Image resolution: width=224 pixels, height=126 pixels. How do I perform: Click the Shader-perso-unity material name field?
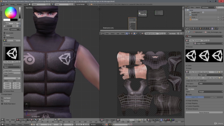[152, 34]
